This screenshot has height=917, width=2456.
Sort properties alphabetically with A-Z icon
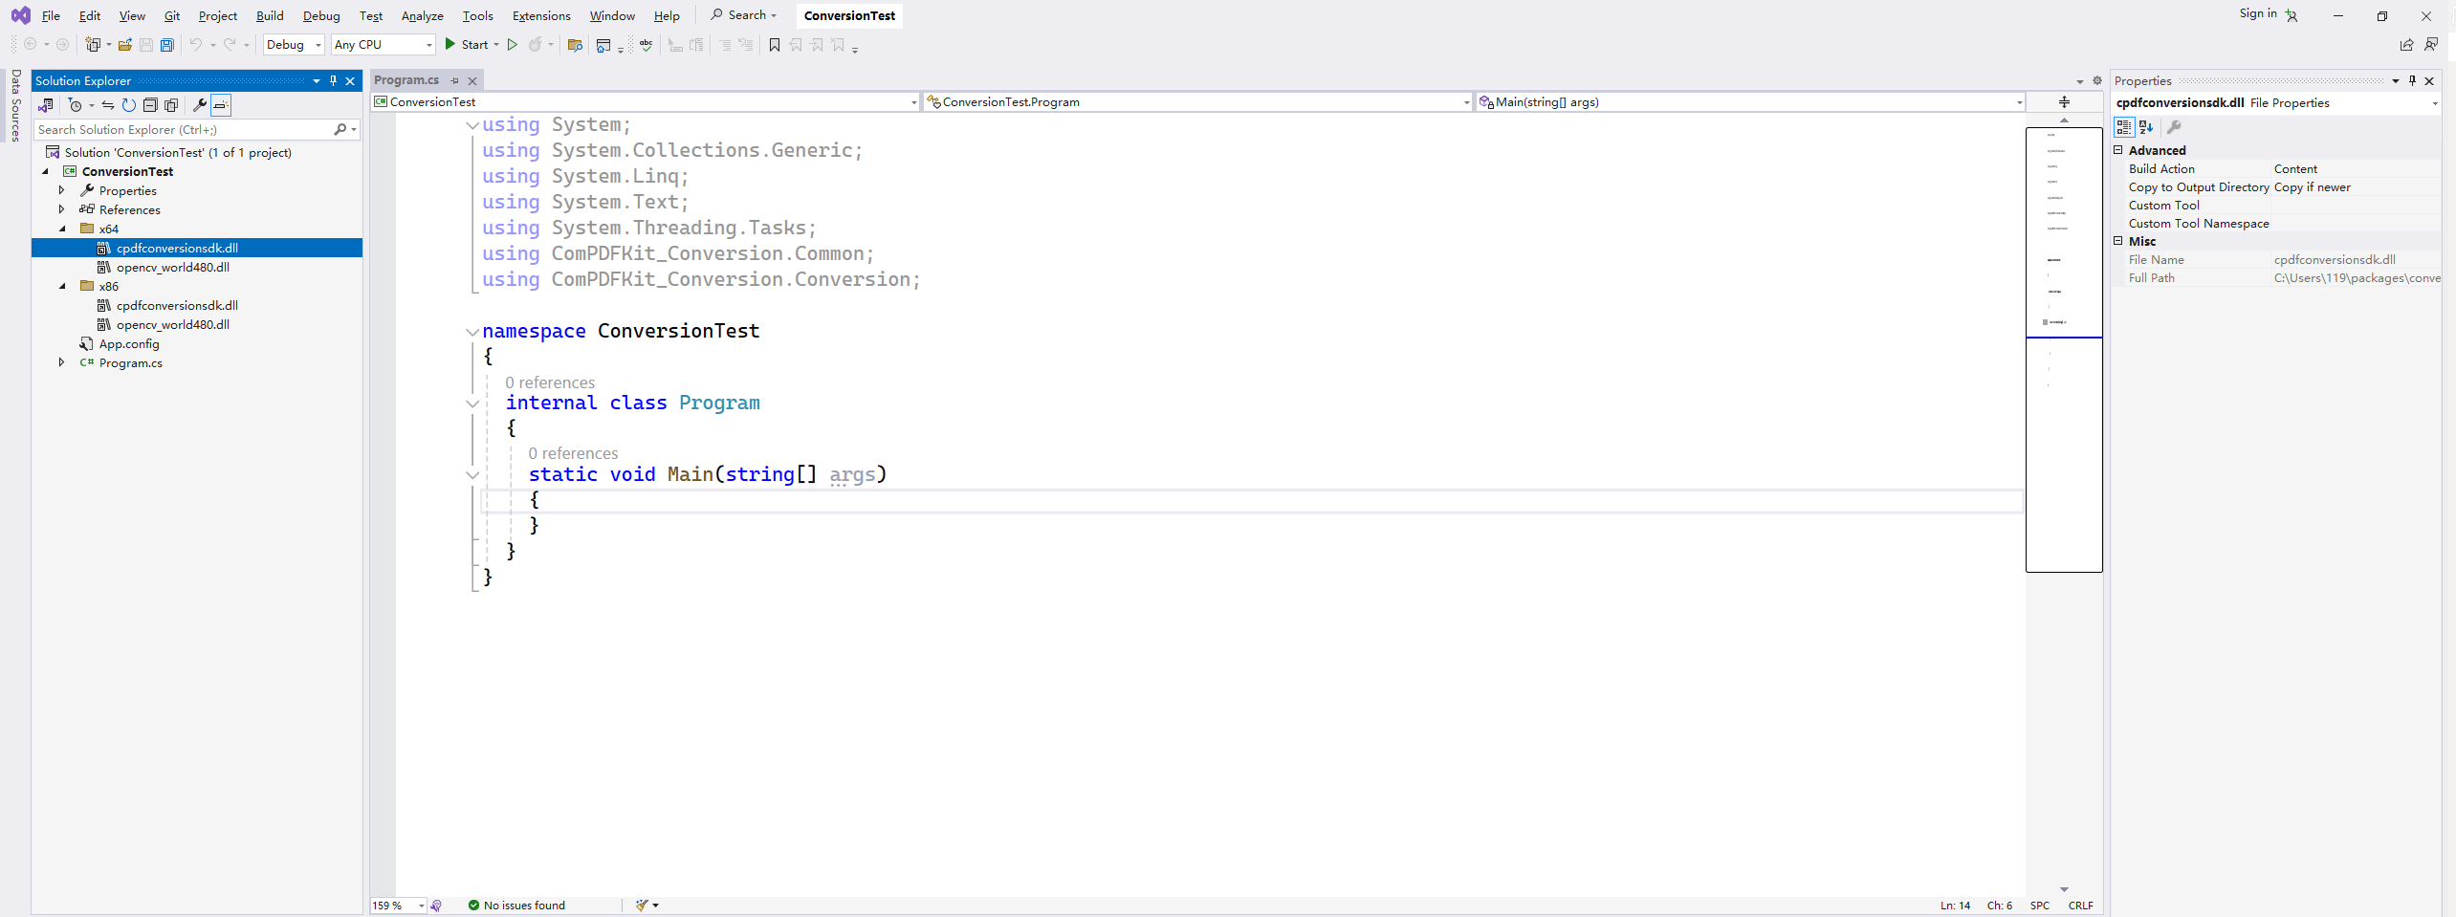[x=2146, y=127]
